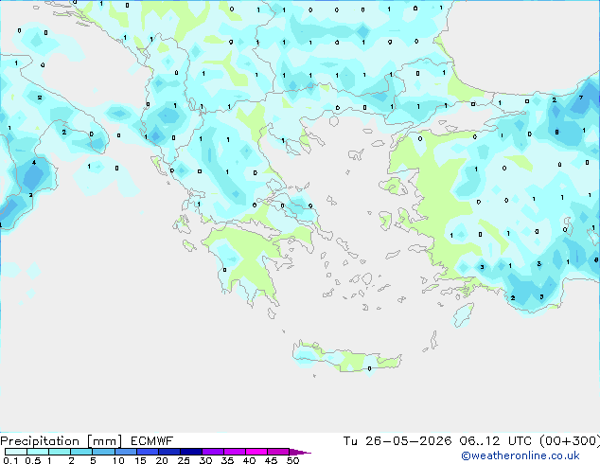Select the date 'Tu 26-05-2026' text
The image size is (600, 464).
[x=397, y=441]
